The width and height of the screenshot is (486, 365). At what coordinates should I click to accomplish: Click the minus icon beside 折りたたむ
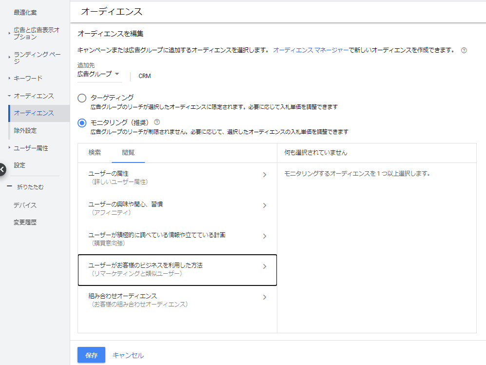click(x=9, y=186)
